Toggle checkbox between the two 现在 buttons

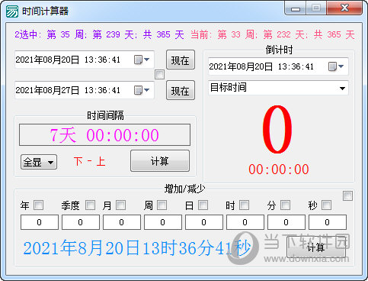159,75
